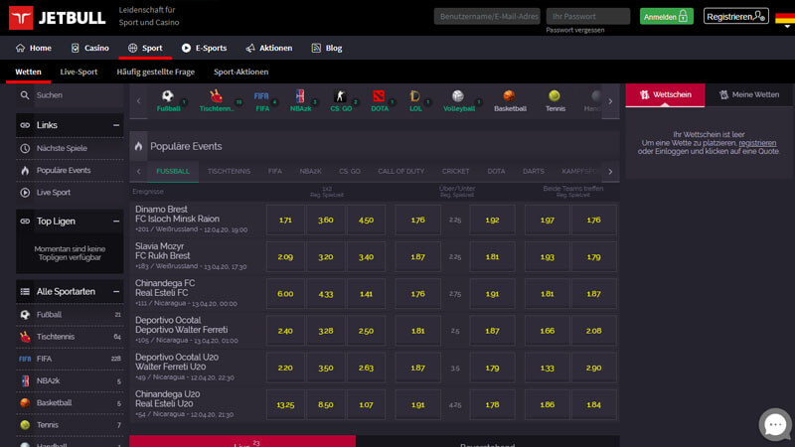Select 13.25 odds for Chinandega U20
Screen dimensions: 795x447
coord(285,405)
